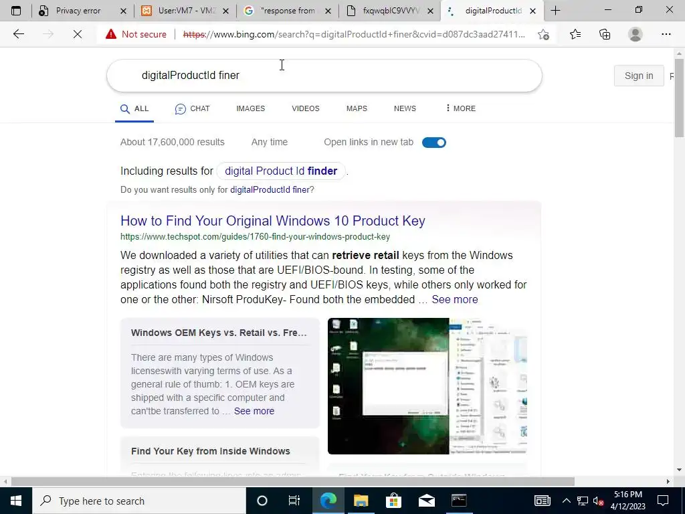Go back with the browser back arrow

click(18, 34)
